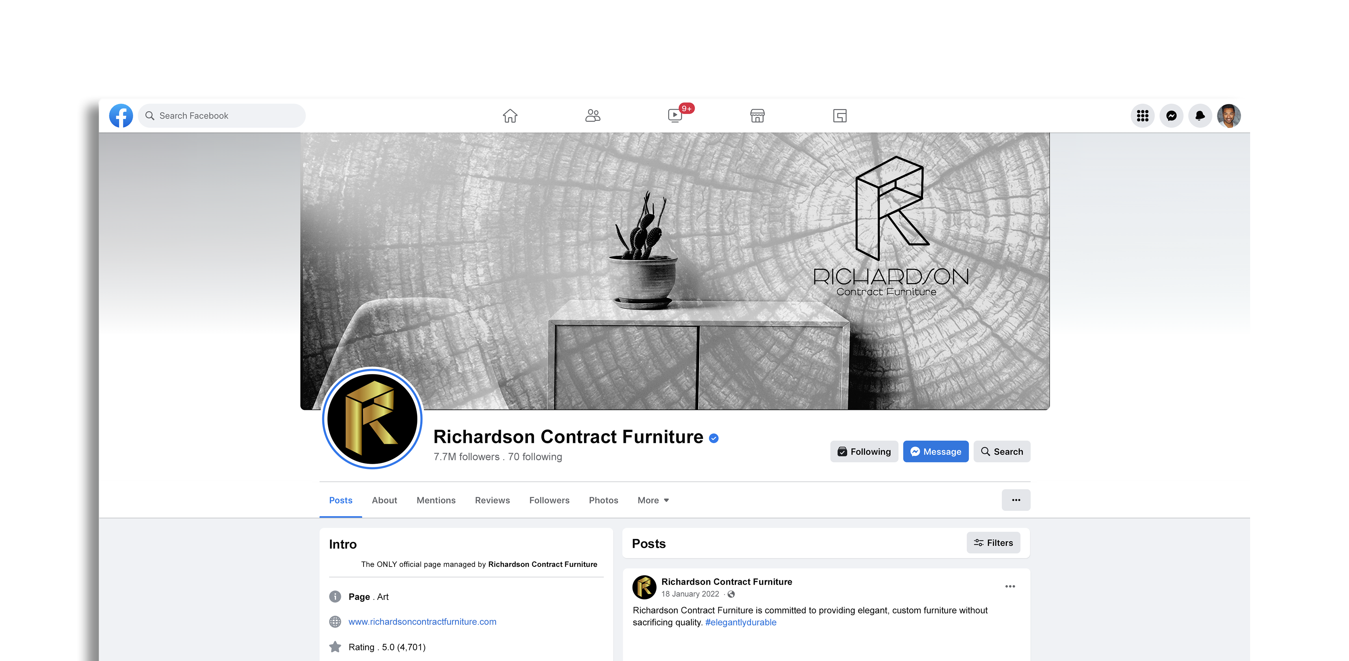The height and width of the screenshot is (661, 1349).
Task: Click the Richardson gold R profile picture
Action: (x=372, y=419)
